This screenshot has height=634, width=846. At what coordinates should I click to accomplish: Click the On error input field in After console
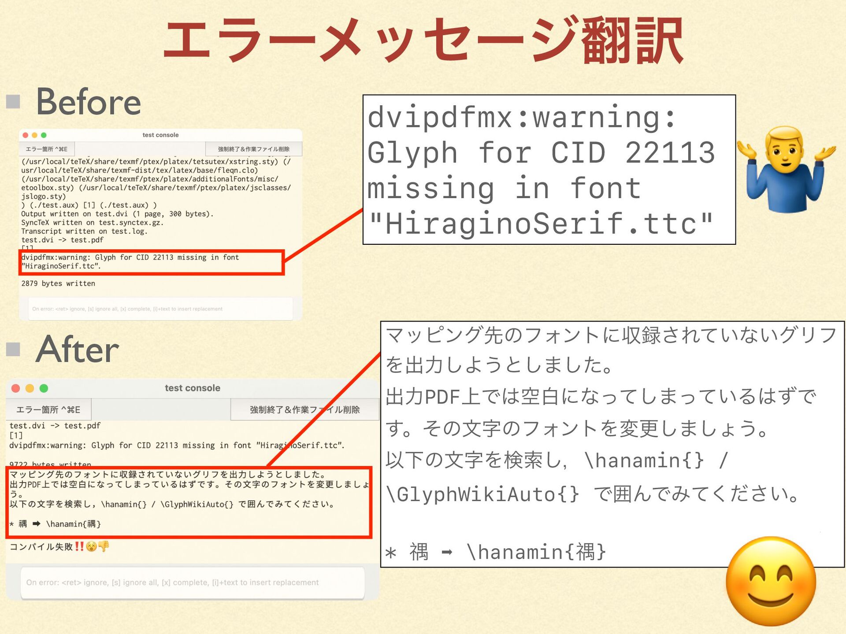click(193, 582)
